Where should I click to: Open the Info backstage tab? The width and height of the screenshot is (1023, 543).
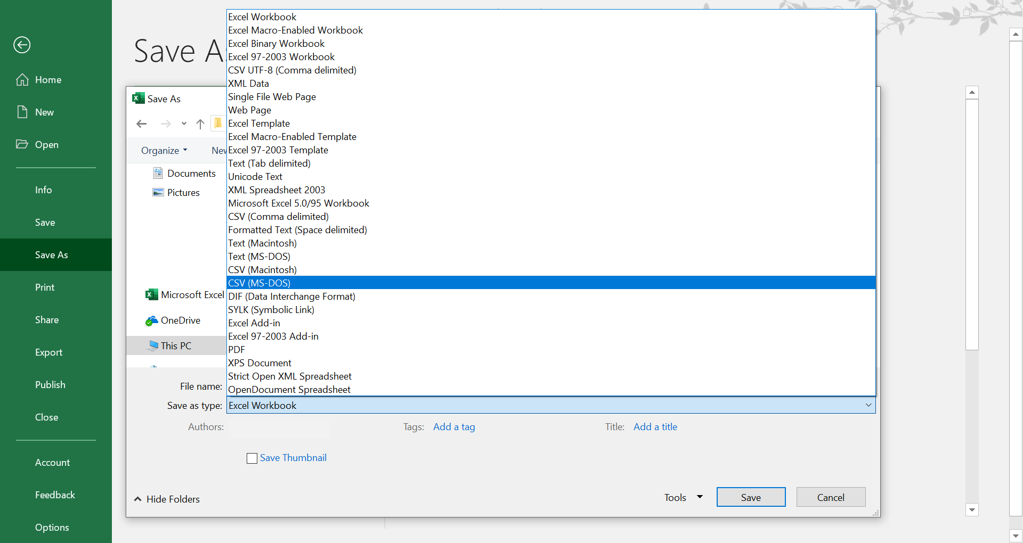click(56, 190)
